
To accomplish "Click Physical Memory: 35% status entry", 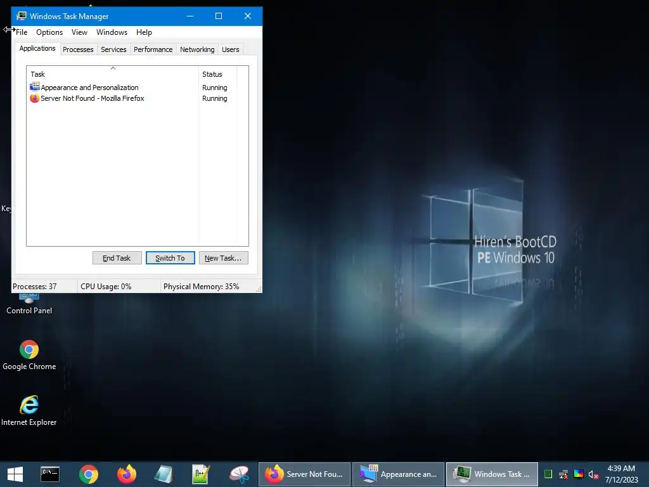I will click(201, 287).
